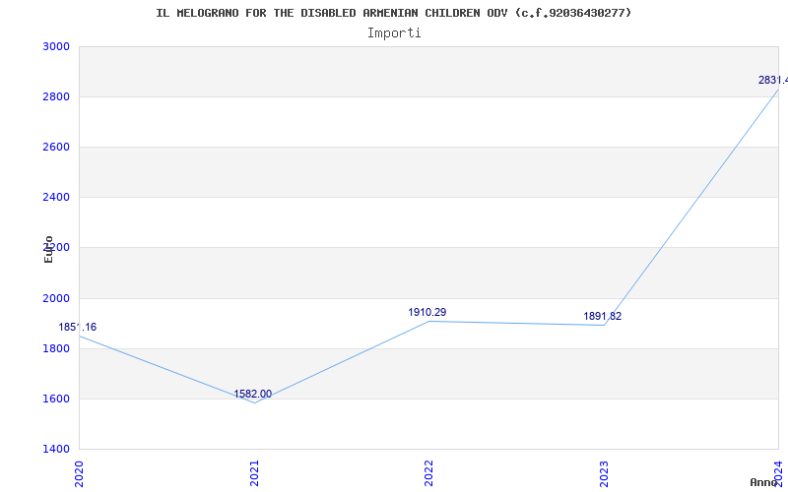Select the 2400 y-axis value

pos(56,197)
